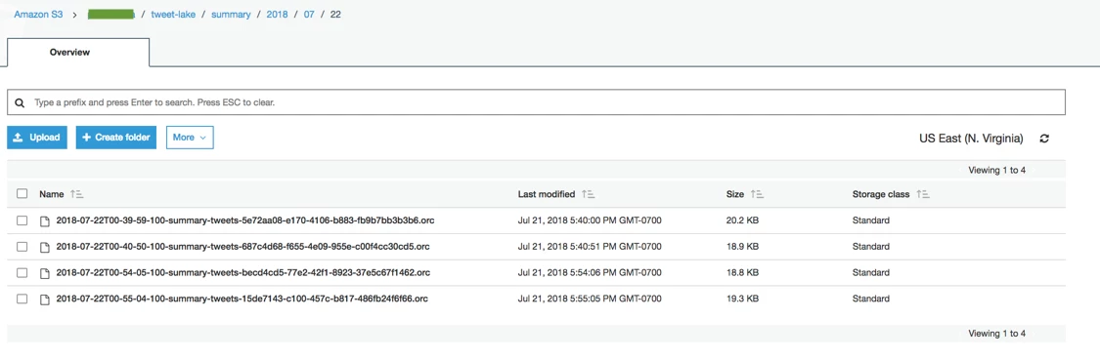The width and height of the screenshot is (1100, 359).
Task: Sort by Name using its sort icon
Action: (78, 194)
